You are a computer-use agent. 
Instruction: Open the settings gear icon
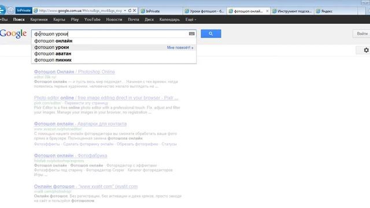(366, 50)
